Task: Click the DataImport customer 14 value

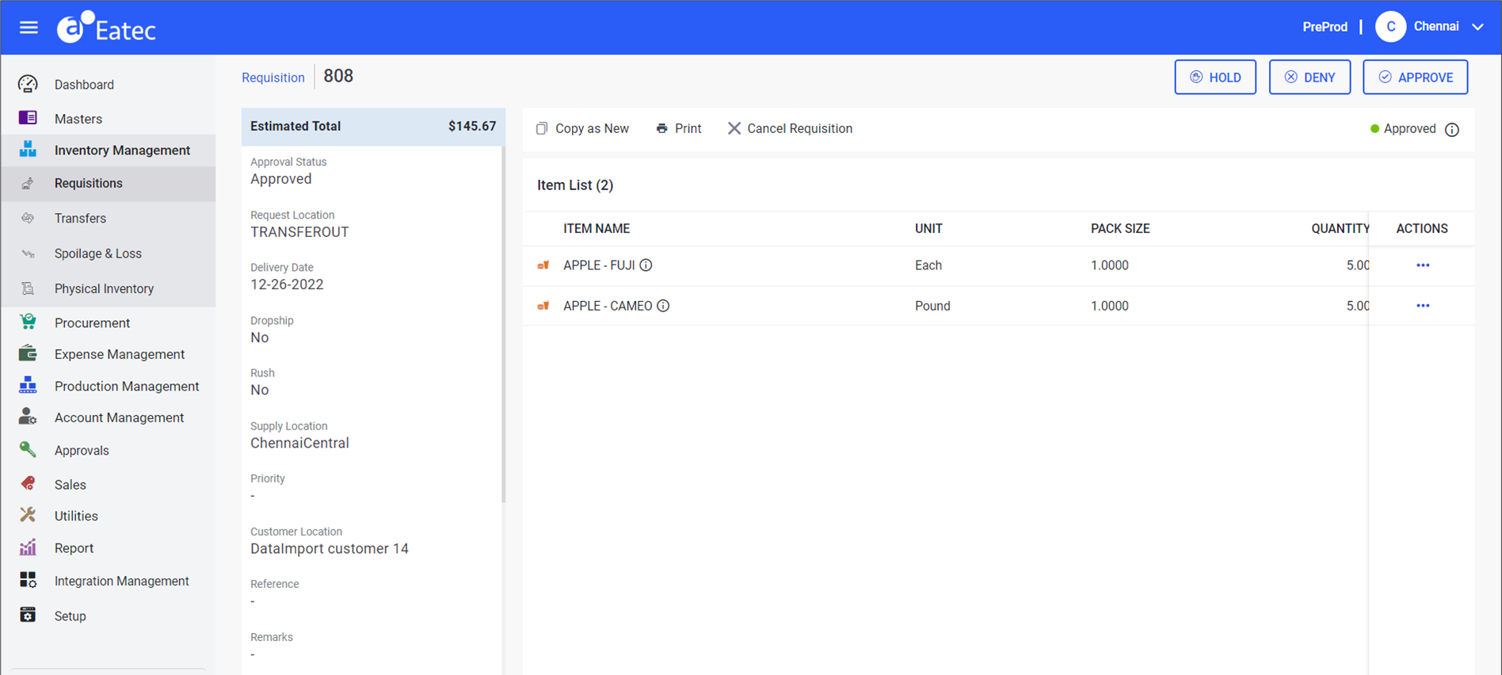Action: click(330, 548)
